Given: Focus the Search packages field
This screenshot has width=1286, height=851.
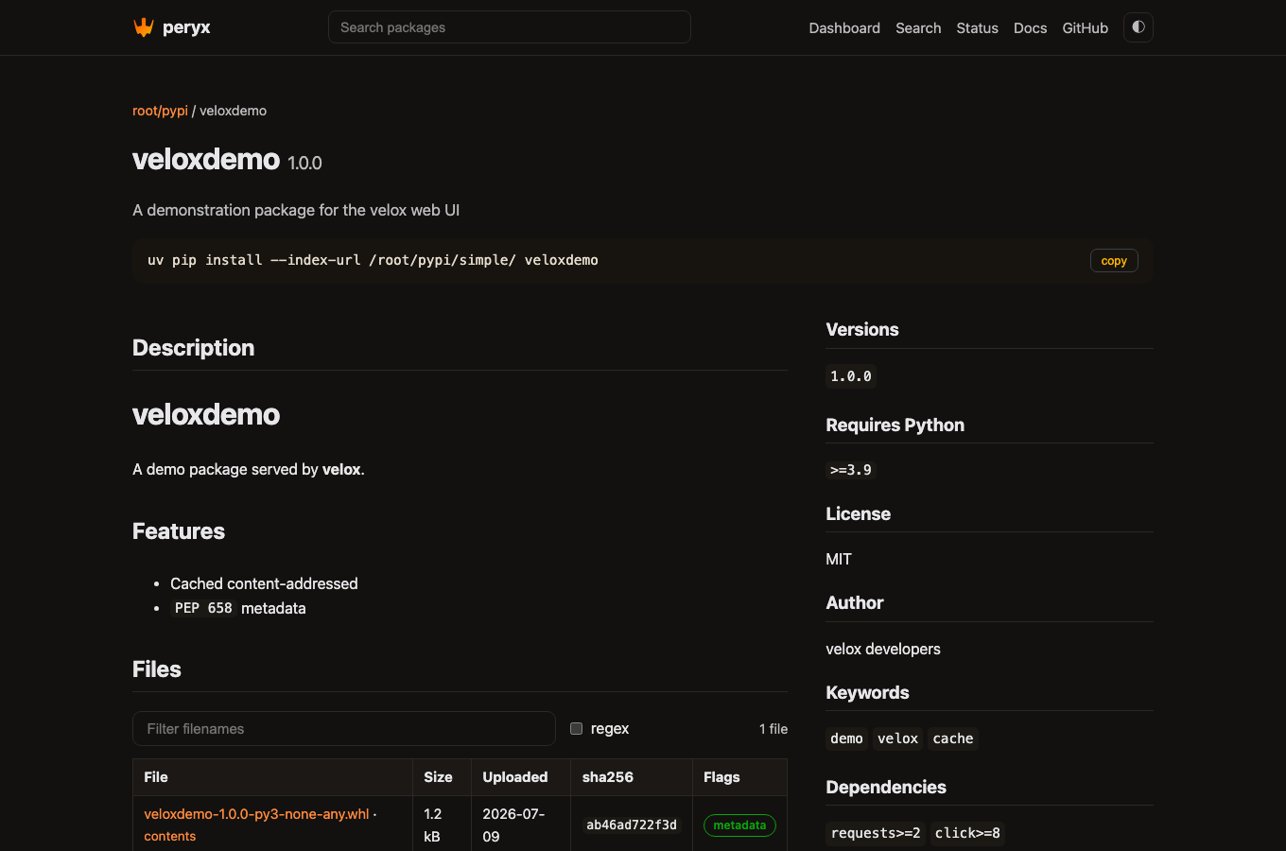Looking at the screenshot, I should click(x=510, y=27).
